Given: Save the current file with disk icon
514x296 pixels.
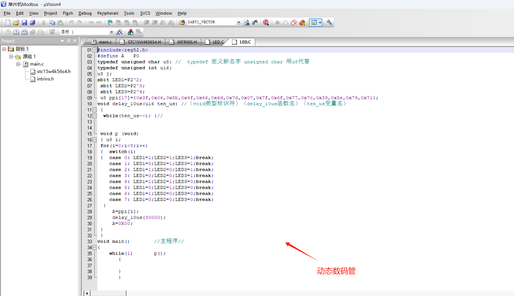Looking at the screenshot, I should pos(24,22).
